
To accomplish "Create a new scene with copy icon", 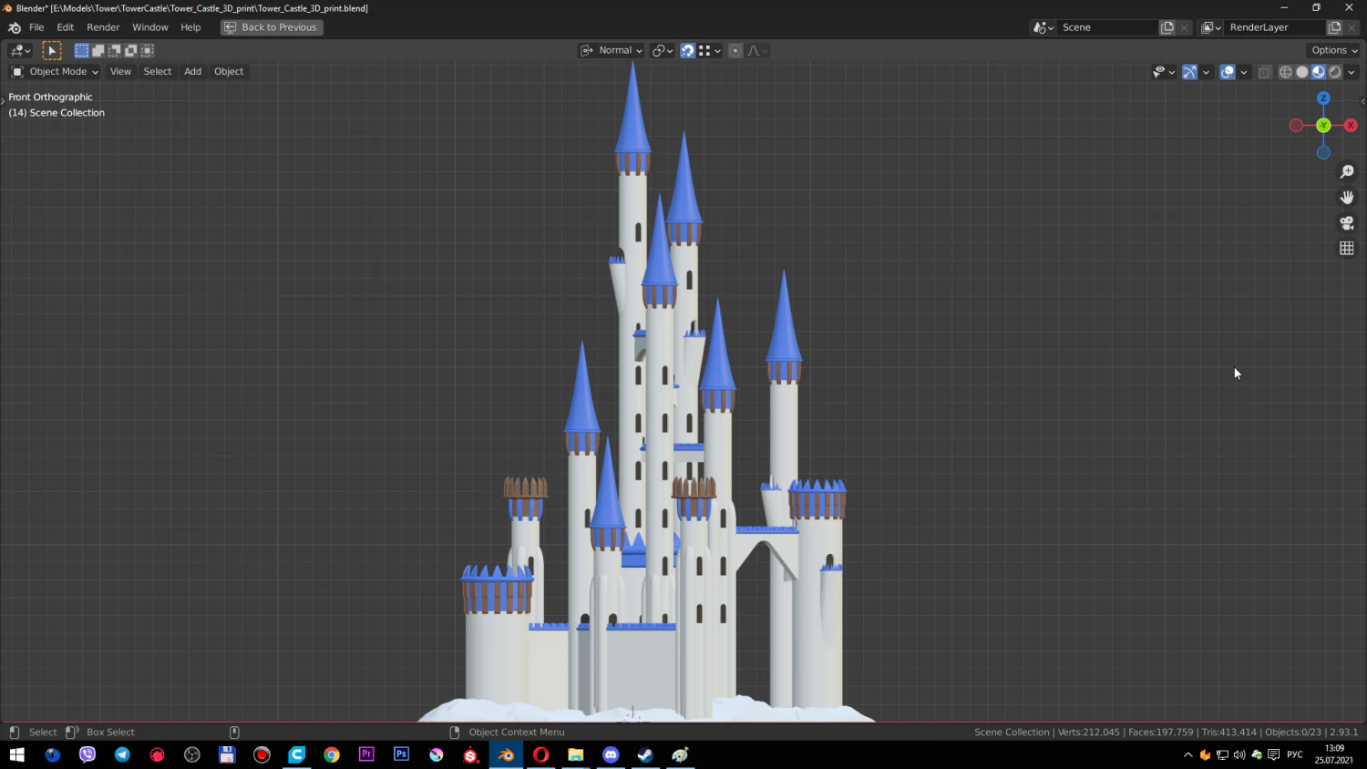I will coord(1167,27).
